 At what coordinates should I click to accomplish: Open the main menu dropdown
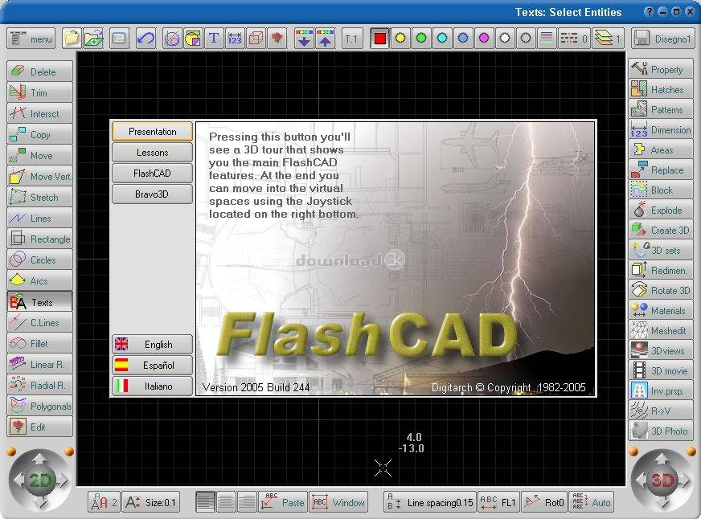pyautogui.click(x=31, y=39)
